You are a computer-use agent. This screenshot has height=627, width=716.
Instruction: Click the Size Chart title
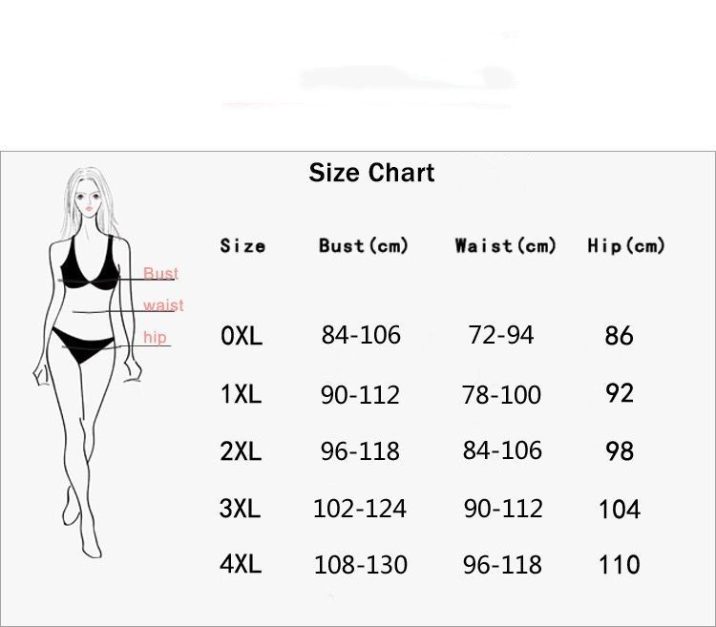point(371,173)
